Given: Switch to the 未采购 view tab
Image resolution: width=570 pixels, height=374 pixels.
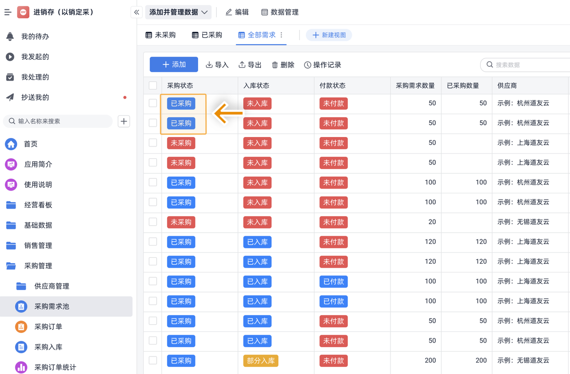Looking at the screenshot, I should click(161, 35).
